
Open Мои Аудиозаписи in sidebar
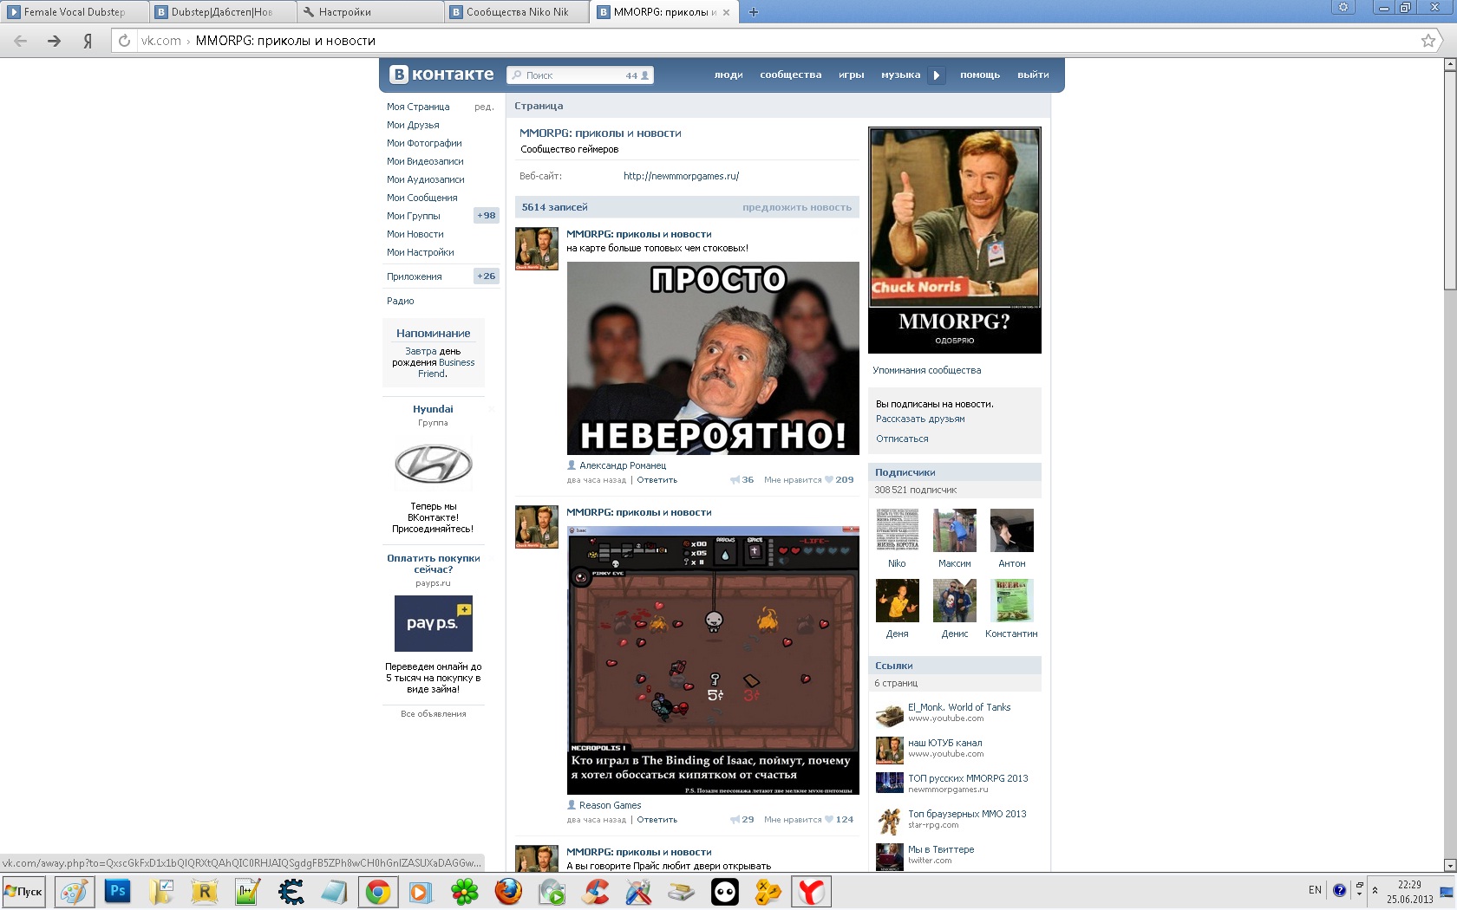click(x=426, y=180)
